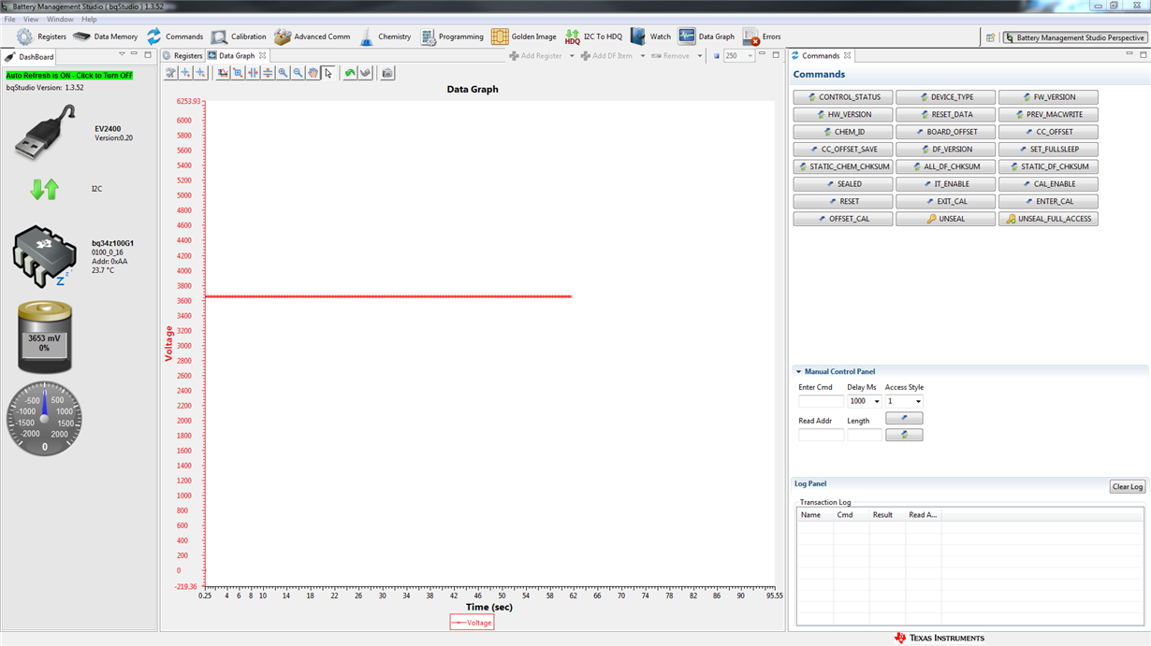Open the Commands view from main toolbar
The height and width of the screenshot is (646, 1151).
click(x=174, y=36)
